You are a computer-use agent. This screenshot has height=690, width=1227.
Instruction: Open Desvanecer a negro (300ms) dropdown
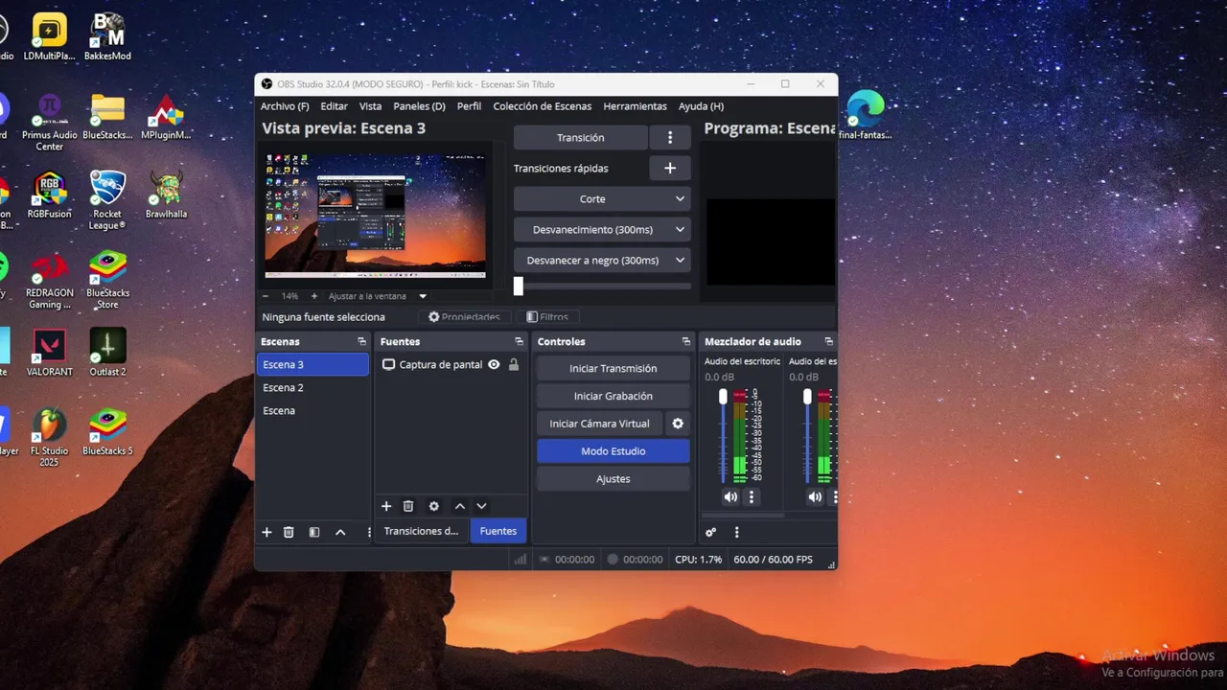click(x=602, y=261)
